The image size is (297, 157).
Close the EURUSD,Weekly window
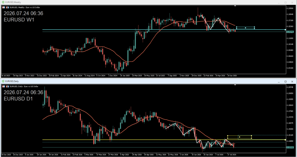292,2
